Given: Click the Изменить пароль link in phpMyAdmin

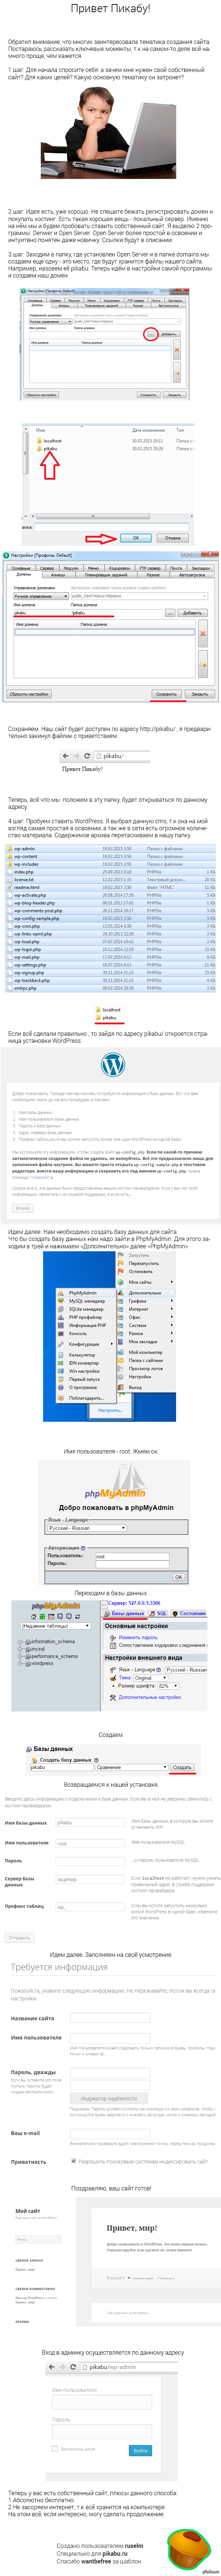Looking at the screenshot, I should tap(138, 1637).
